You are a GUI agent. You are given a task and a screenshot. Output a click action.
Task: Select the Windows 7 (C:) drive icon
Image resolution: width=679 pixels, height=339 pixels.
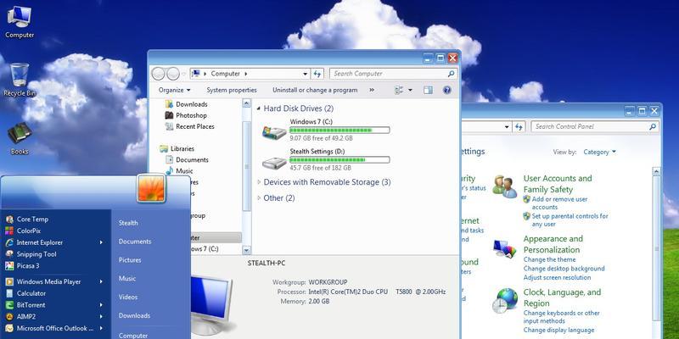click(x=274, y=132)
